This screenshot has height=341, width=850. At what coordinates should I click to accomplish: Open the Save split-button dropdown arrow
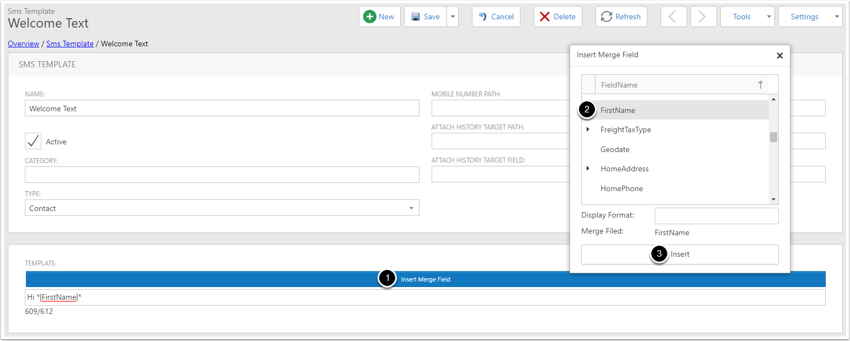(453, 17)
